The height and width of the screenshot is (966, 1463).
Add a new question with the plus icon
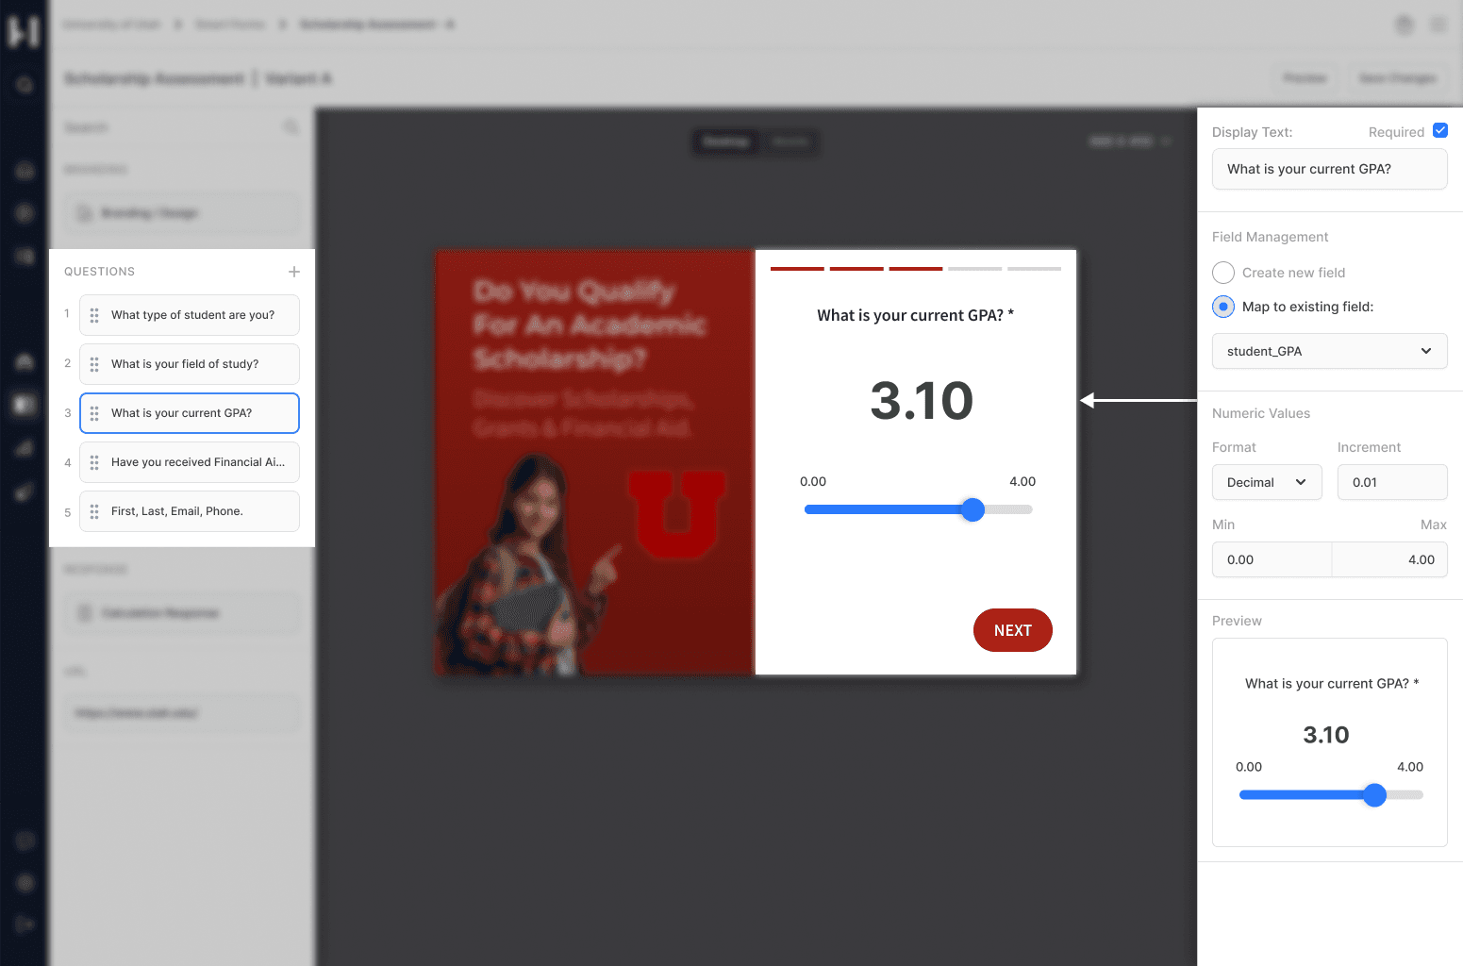294,272
